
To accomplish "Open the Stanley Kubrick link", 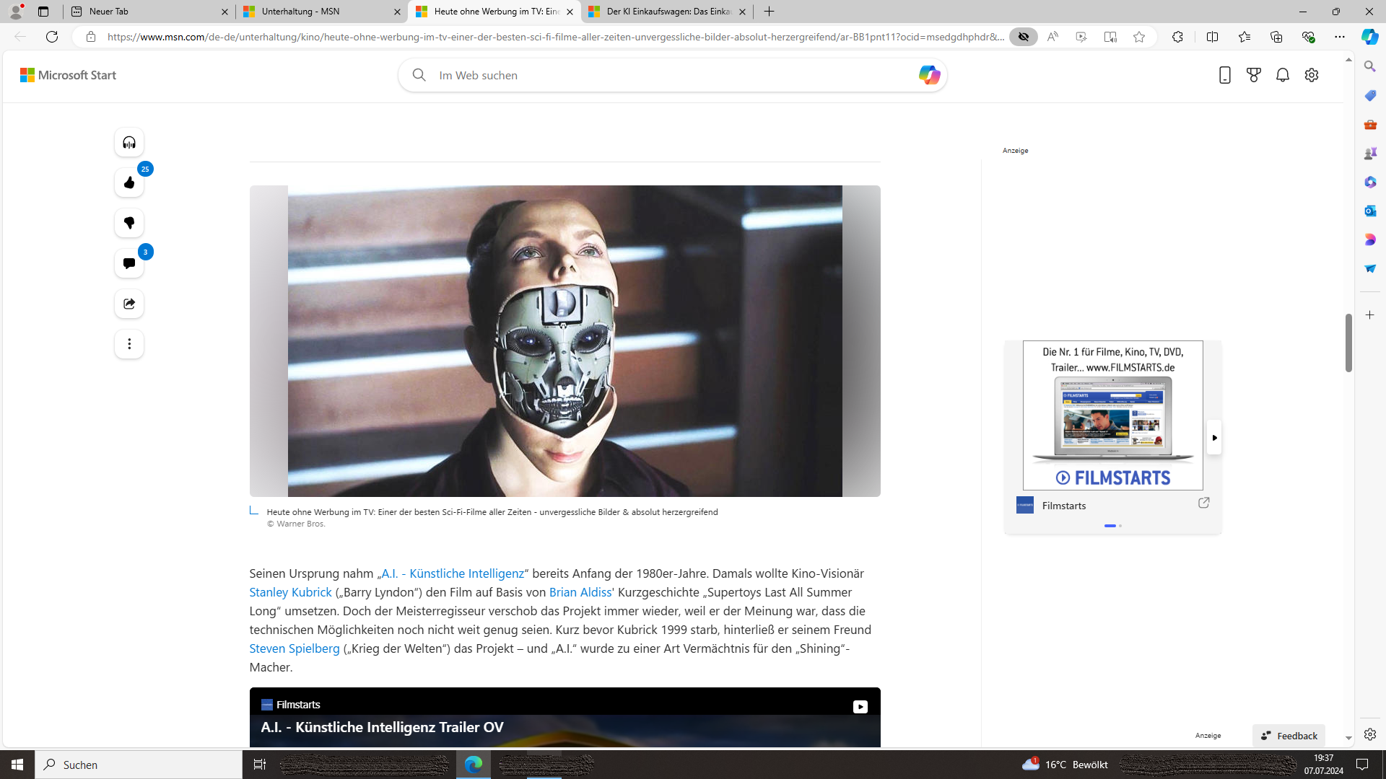I will click(290, 592).
